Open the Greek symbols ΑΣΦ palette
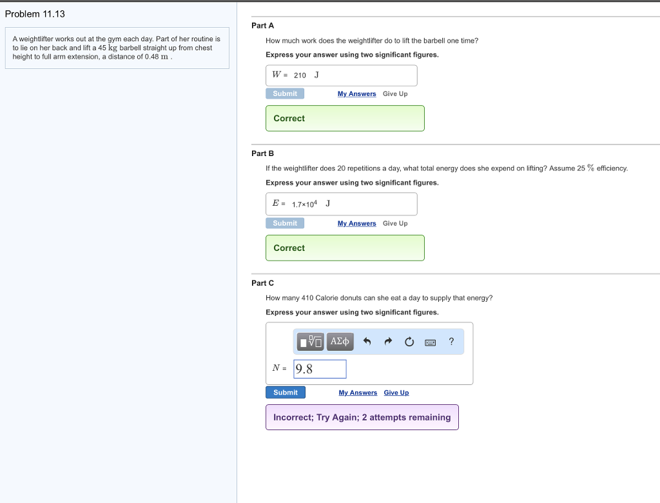Viewport: 660px width, 503px height. (340, 341)
